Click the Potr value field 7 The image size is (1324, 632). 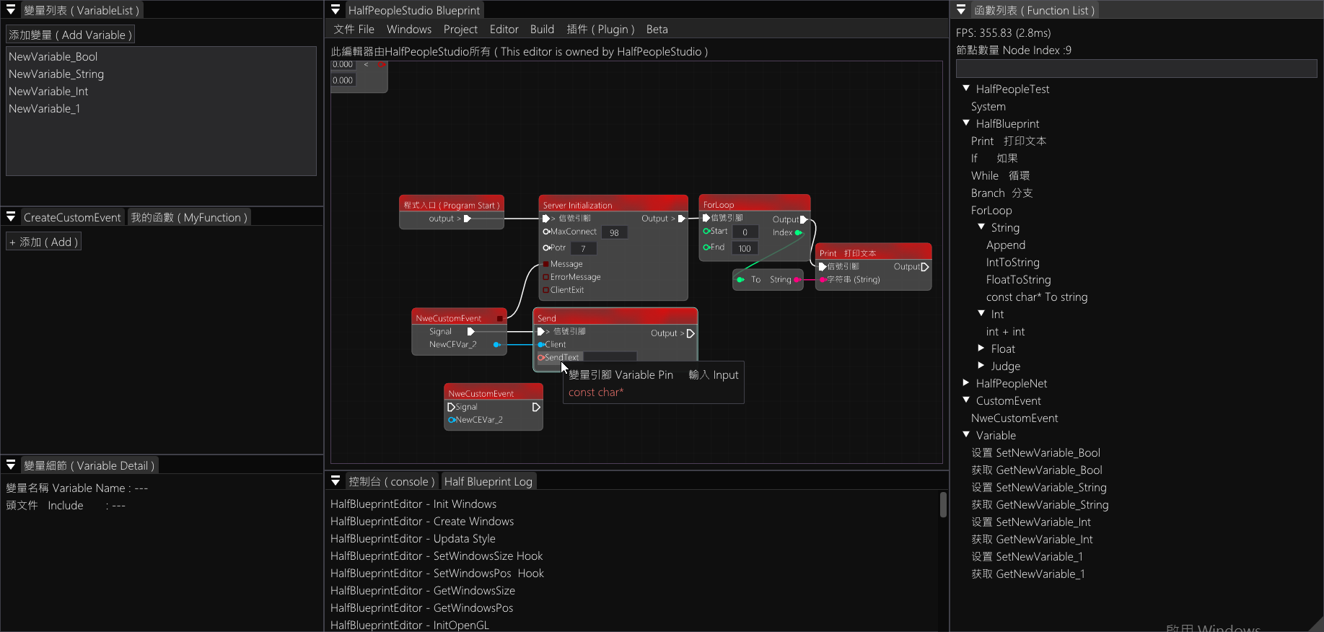[x=584, y=248]
